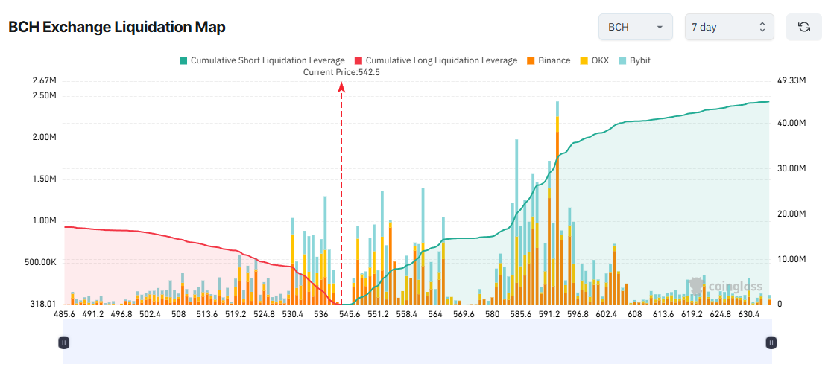The width and height of the screenshot is (828, 376).
Task: Click the green short liquidation legend swatch
Action: click(183, 60)
